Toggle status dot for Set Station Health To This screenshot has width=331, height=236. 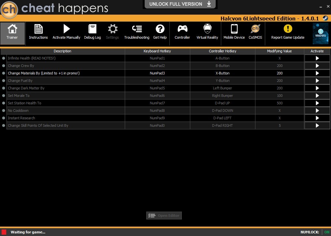4,103
